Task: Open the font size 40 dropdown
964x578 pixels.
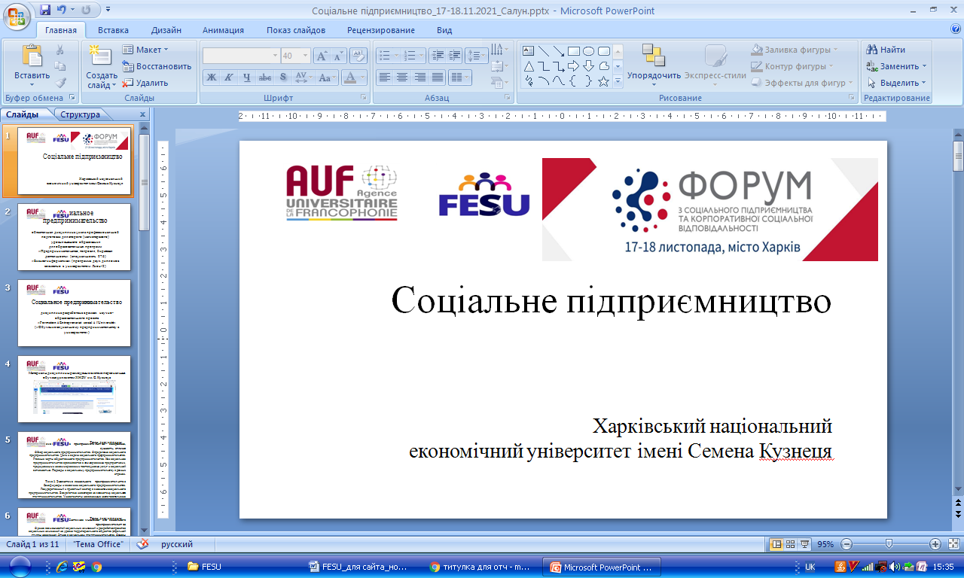Action: (x=295, y=56)
